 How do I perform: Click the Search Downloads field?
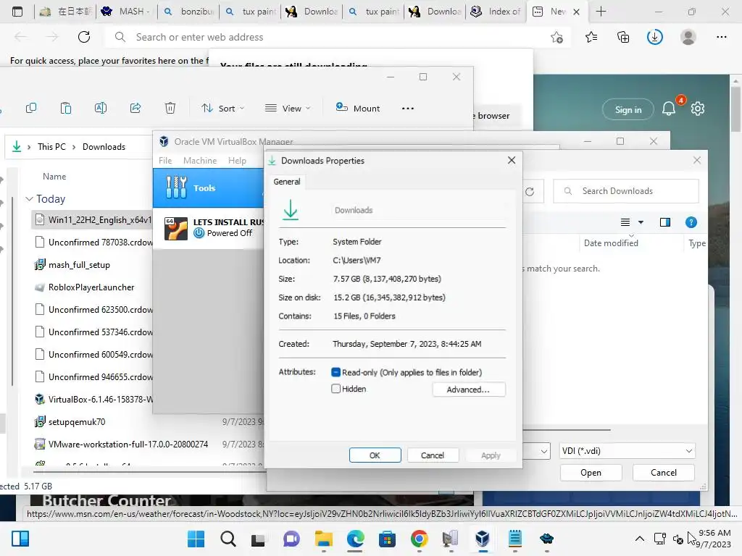pos(625,191)
